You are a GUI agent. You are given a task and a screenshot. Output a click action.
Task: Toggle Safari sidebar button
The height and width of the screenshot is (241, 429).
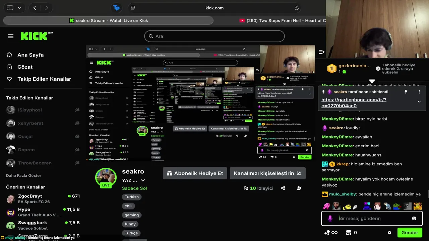click(x=10, y=8)
